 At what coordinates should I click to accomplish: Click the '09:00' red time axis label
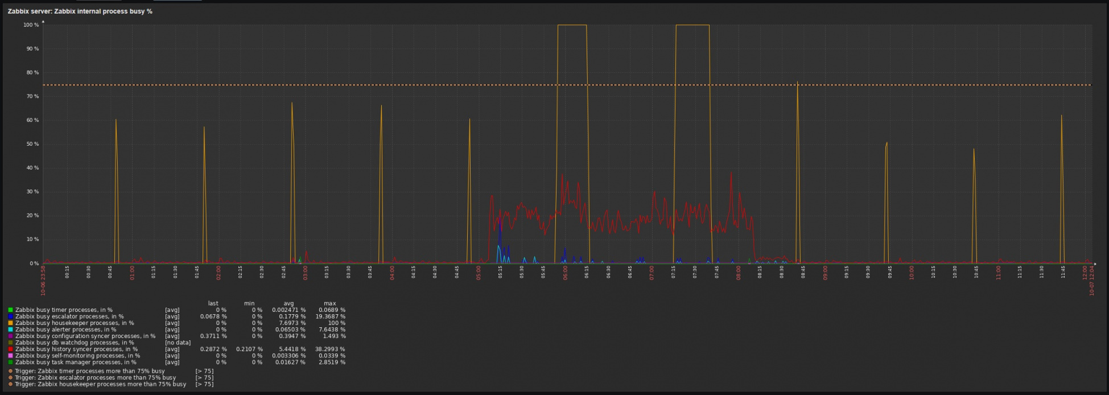pos(826,273)
